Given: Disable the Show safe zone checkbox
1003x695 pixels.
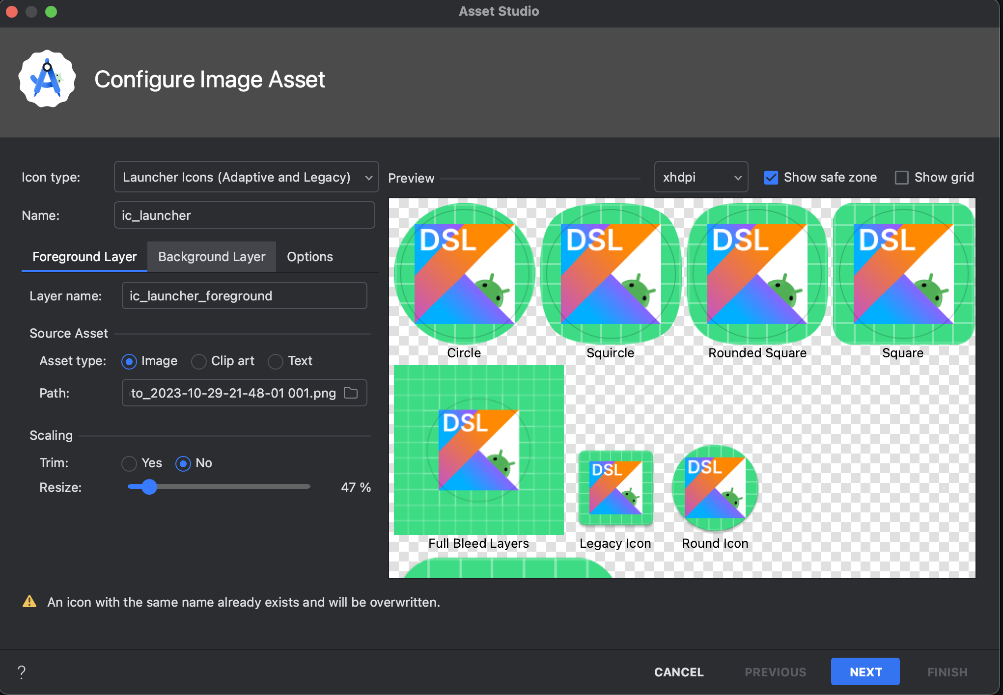Looking at the screenshot, I should 771,178.
